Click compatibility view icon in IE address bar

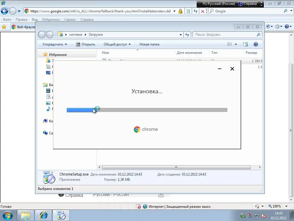(x=188, y=11)
